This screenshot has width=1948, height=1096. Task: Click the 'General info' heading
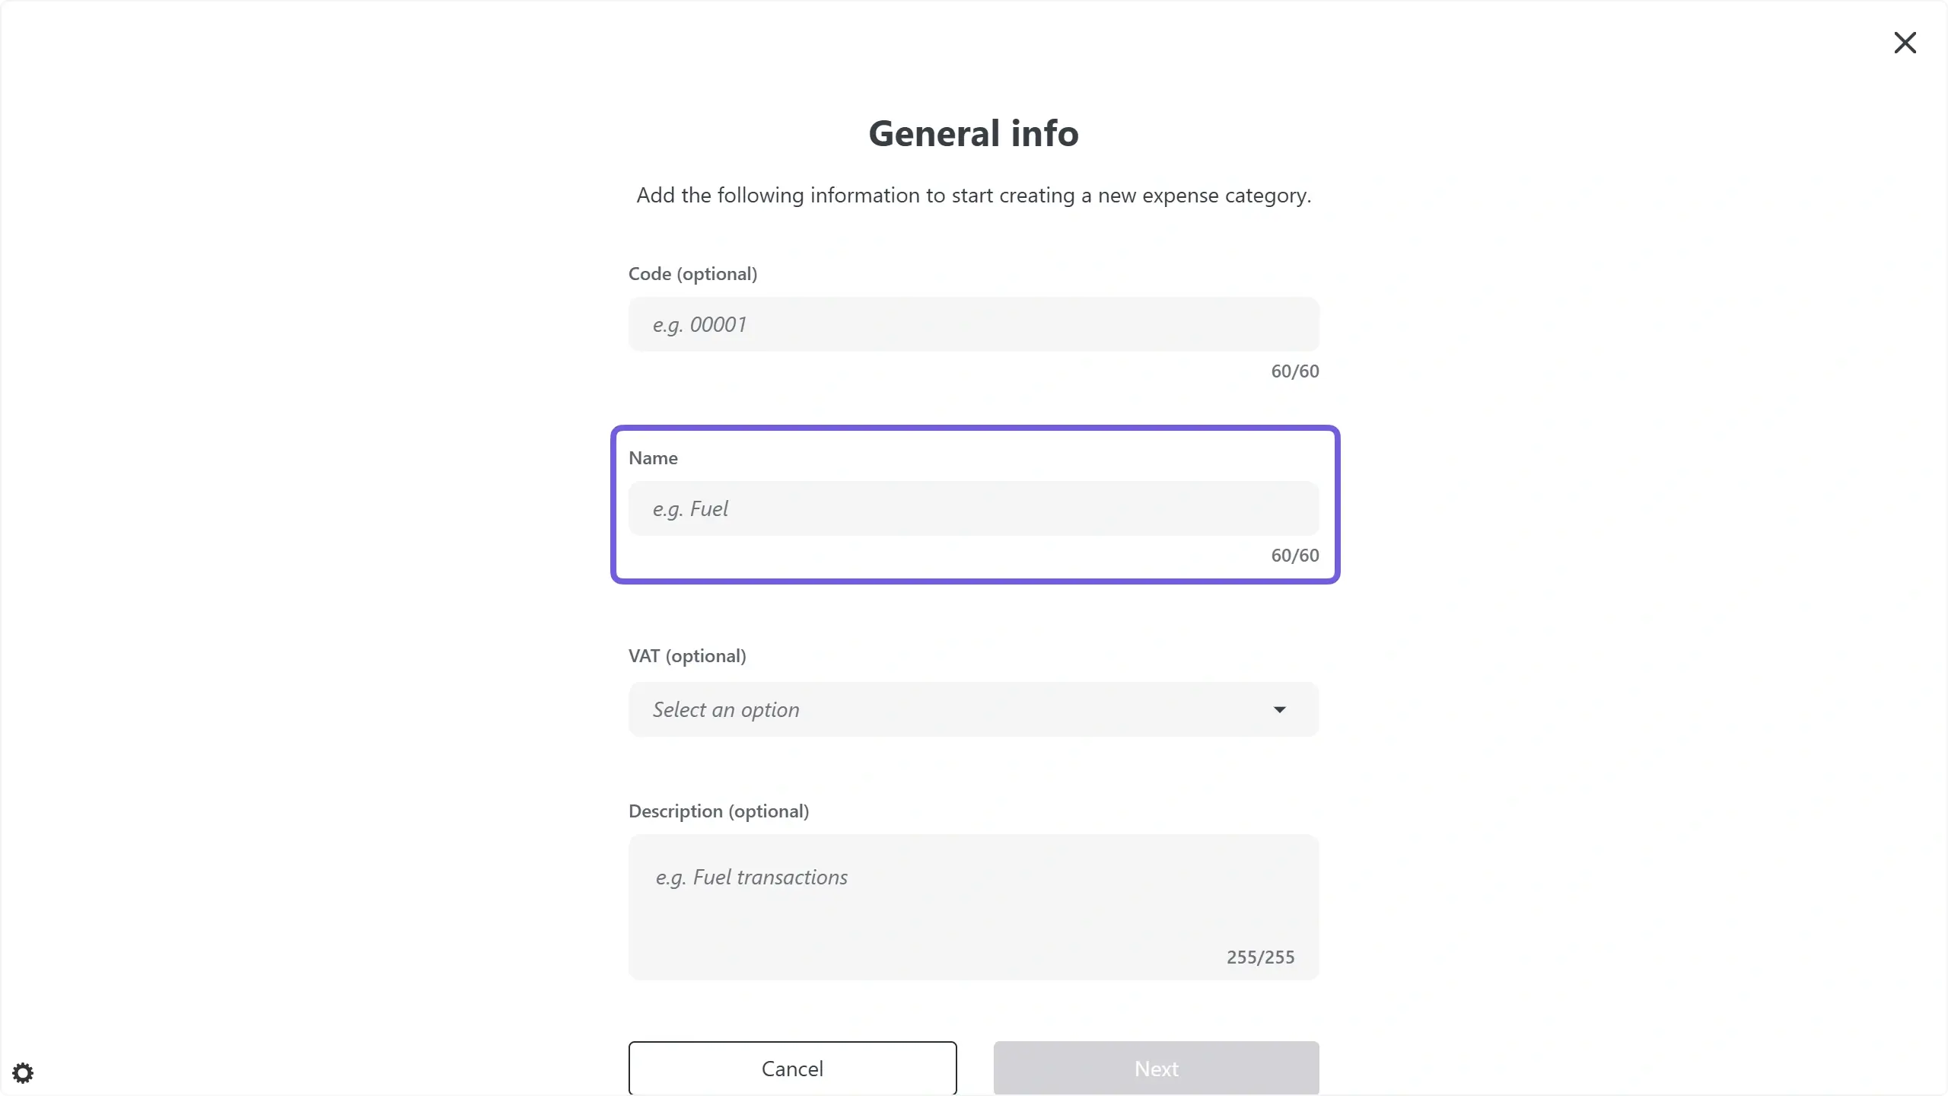973,133
